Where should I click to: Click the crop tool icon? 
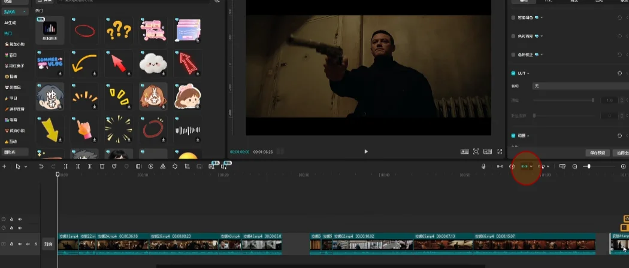point(187,166)
